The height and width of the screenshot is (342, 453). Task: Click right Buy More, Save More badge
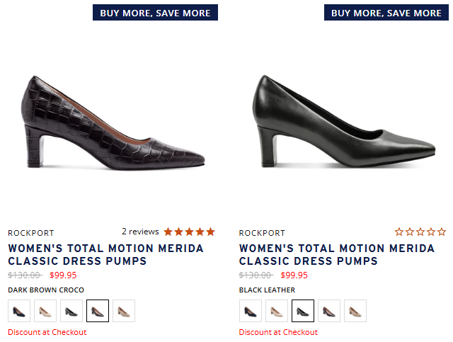point(386,13)
